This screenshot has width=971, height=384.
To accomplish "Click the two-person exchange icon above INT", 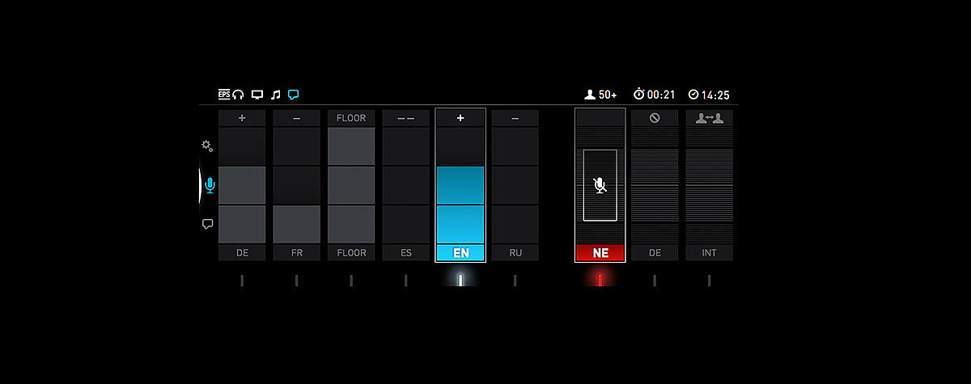I will [709, 118].
